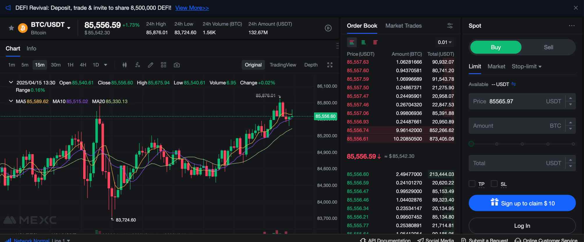The height and width of the screenshot is (242, 584).
Task: Switch chart to TradingView view
Action: pyautogui.click(x=283, y=65)
